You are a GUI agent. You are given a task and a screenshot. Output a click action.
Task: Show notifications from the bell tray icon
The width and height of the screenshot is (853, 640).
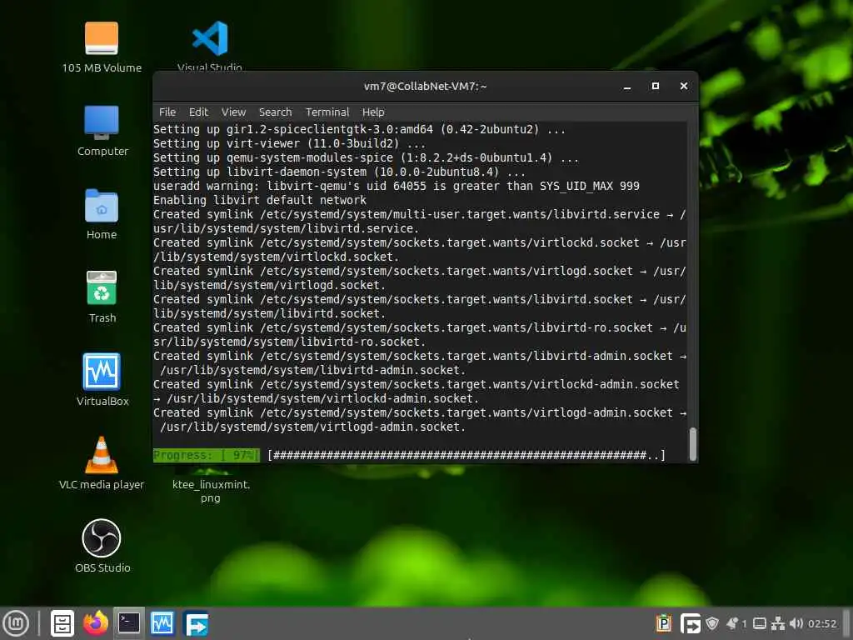click(732, 623)
